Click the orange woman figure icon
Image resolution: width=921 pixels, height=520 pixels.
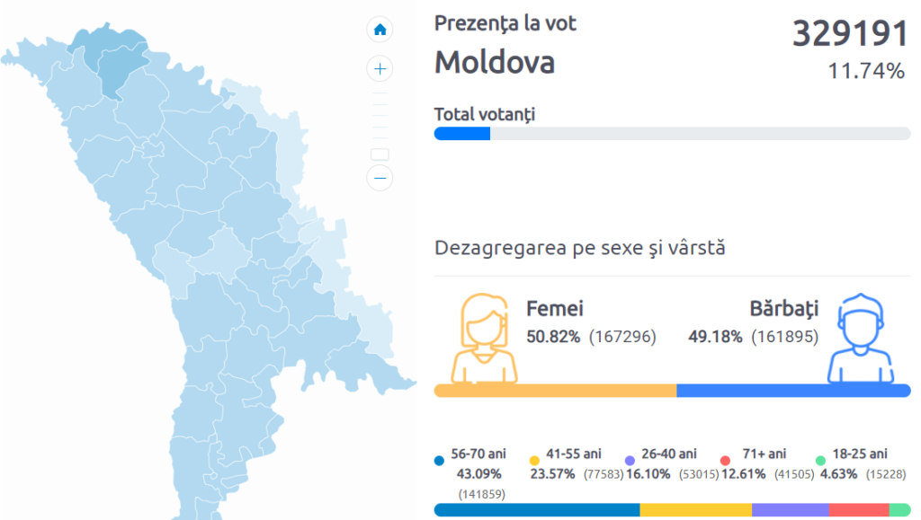point(485,338)
